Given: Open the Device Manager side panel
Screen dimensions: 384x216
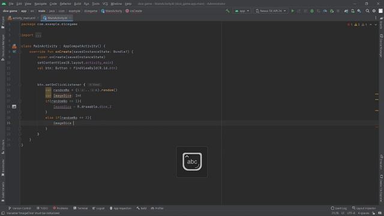Looking at the screenshot, I should tap(382, 46).
